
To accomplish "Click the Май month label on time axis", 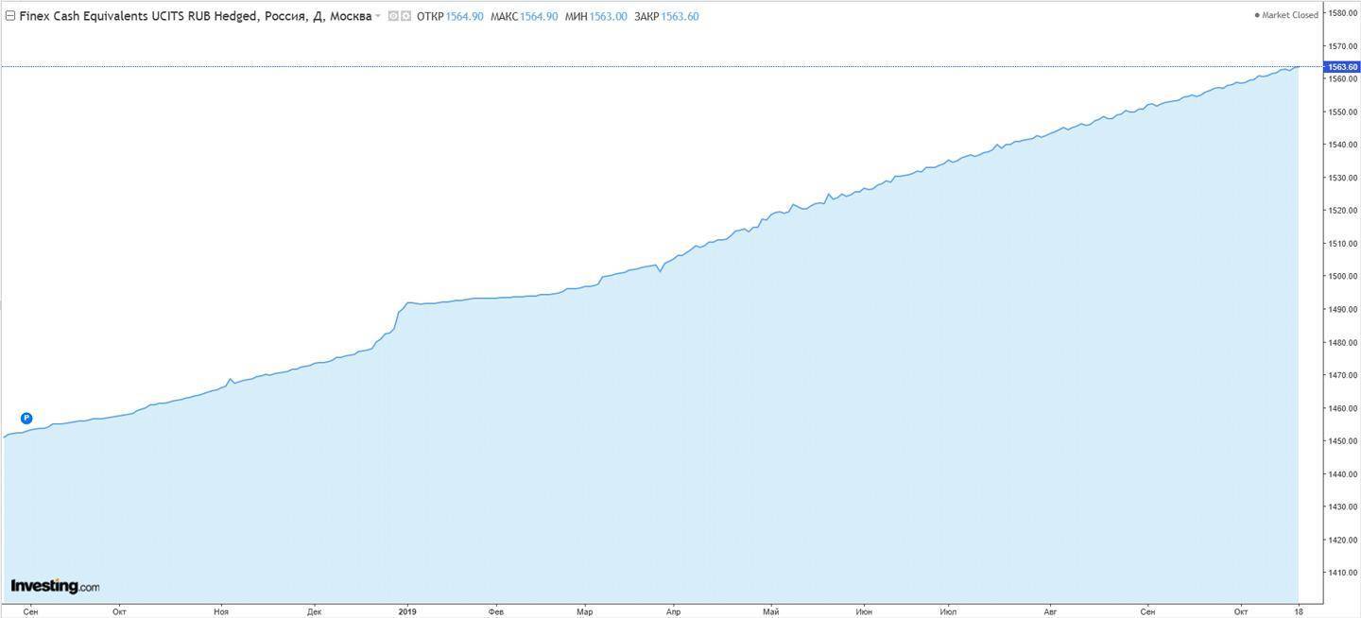I will (x=771, y=610).
